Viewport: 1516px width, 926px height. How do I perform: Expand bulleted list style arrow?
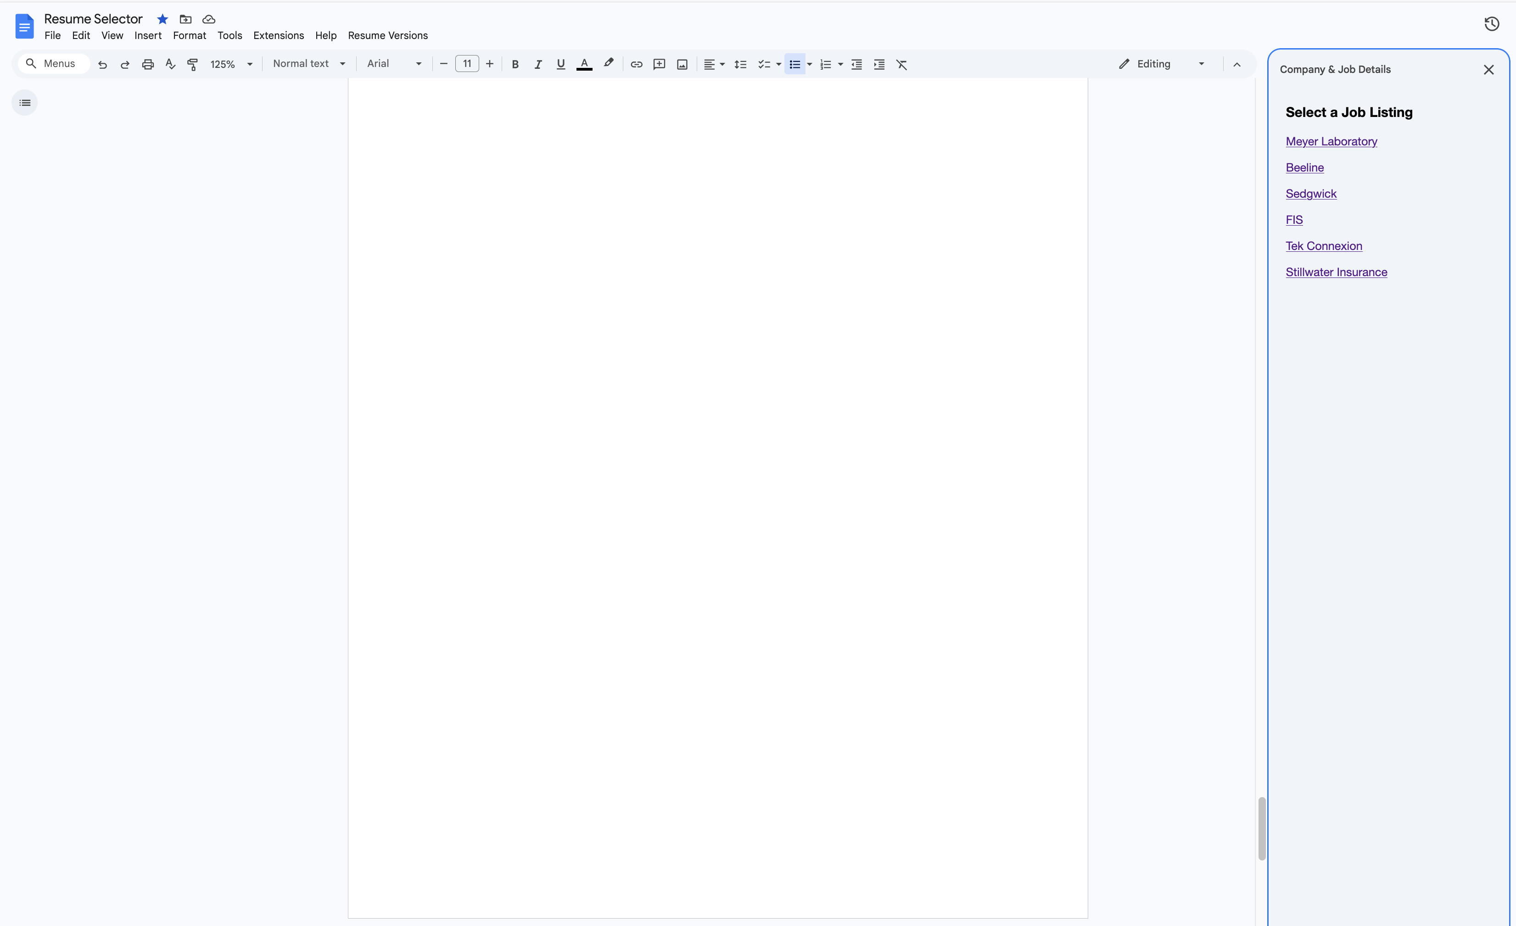[x=810, y=64]
